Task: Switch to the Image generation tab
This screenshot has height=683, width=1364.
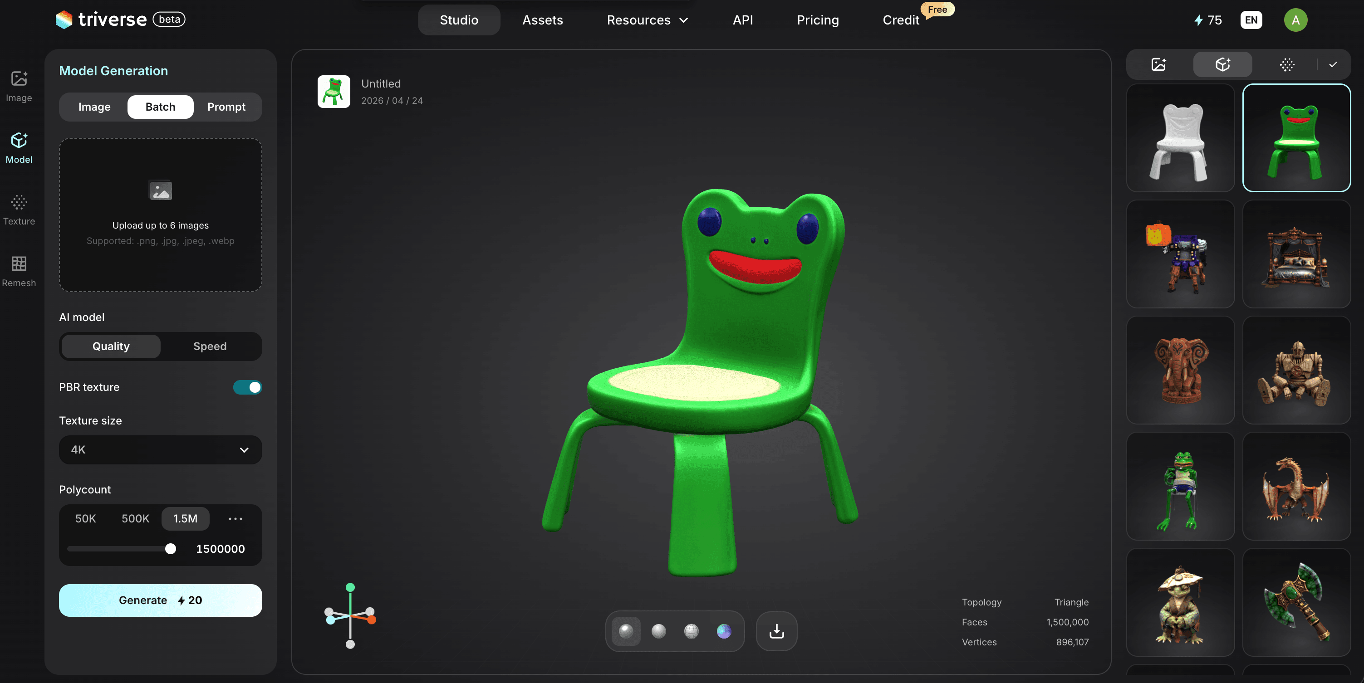Action: 94,107
